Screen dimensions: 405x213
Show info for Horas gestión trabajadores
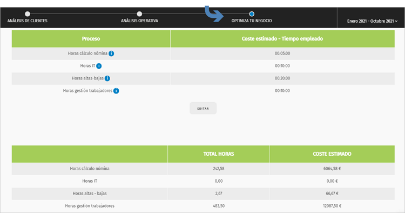pos(116,91)
